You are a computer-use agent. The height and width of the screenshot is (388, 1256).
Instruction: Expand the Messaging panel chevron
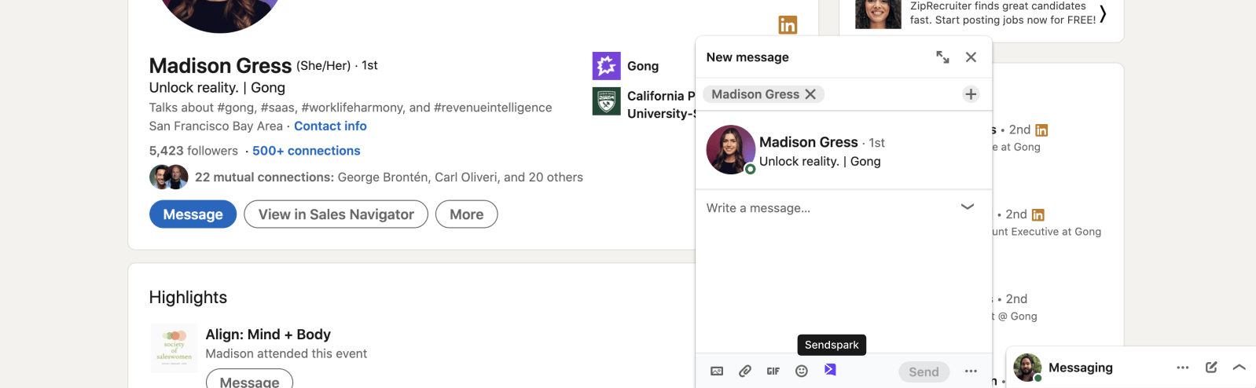[1239, 368]
